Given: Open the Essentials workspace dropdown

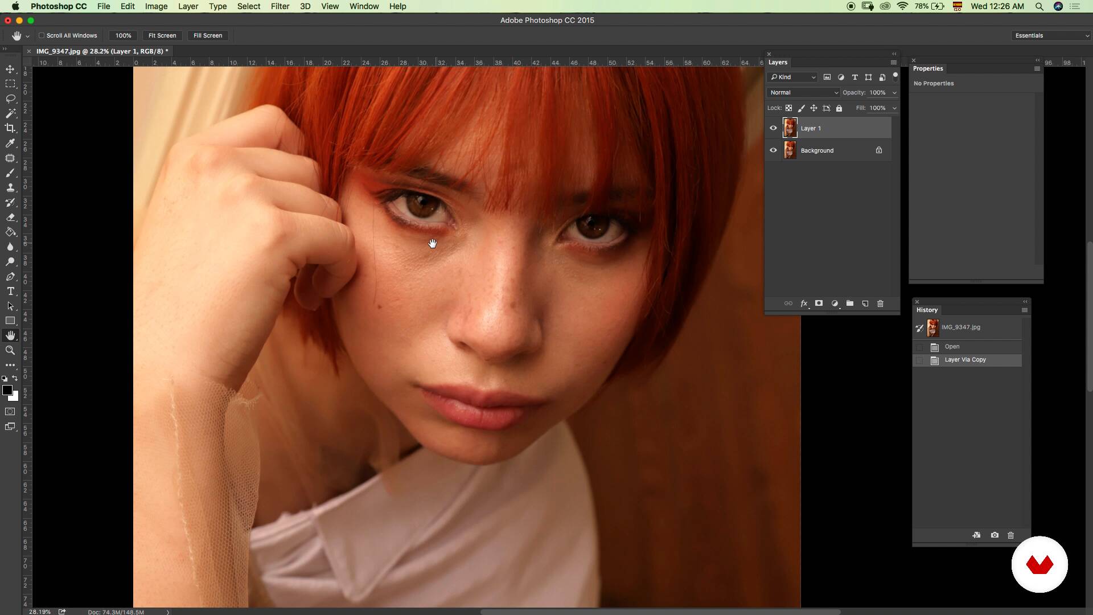Looking at the screenshot, I should (x=1051, y=35).
